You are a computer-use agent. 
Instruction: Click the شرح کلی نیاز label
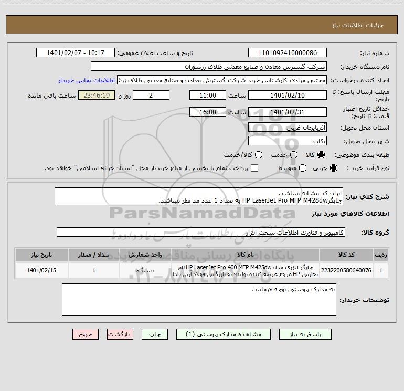367,197
